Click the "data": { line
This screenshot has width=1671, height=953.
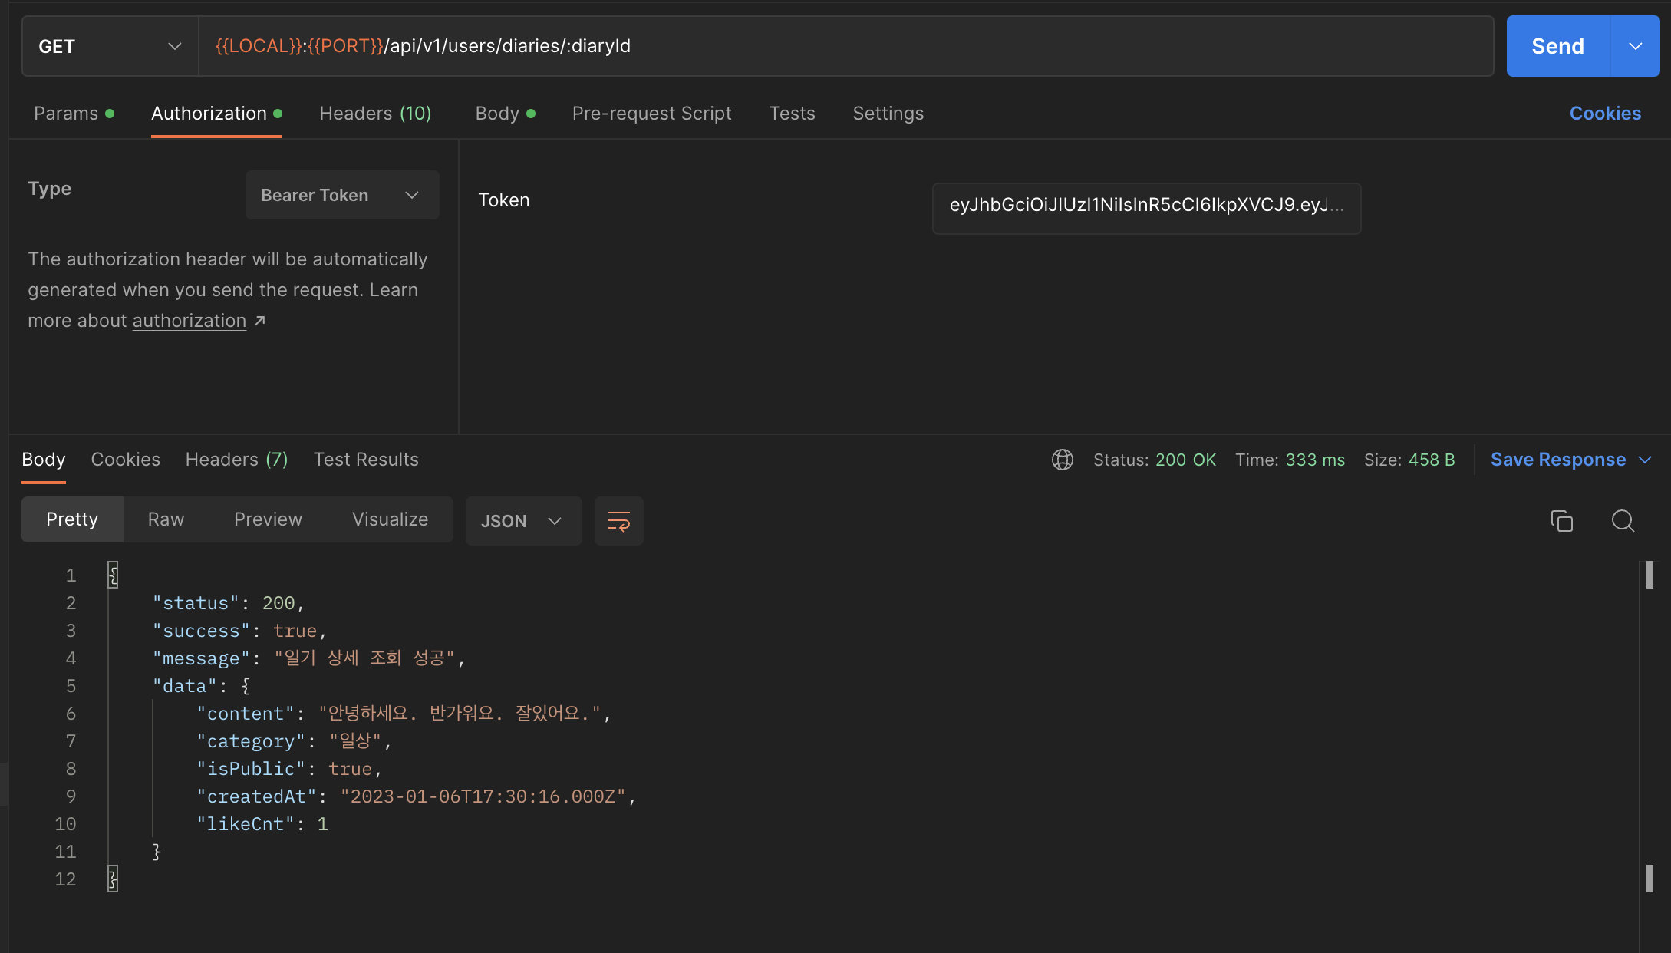[x=201, y=686]
